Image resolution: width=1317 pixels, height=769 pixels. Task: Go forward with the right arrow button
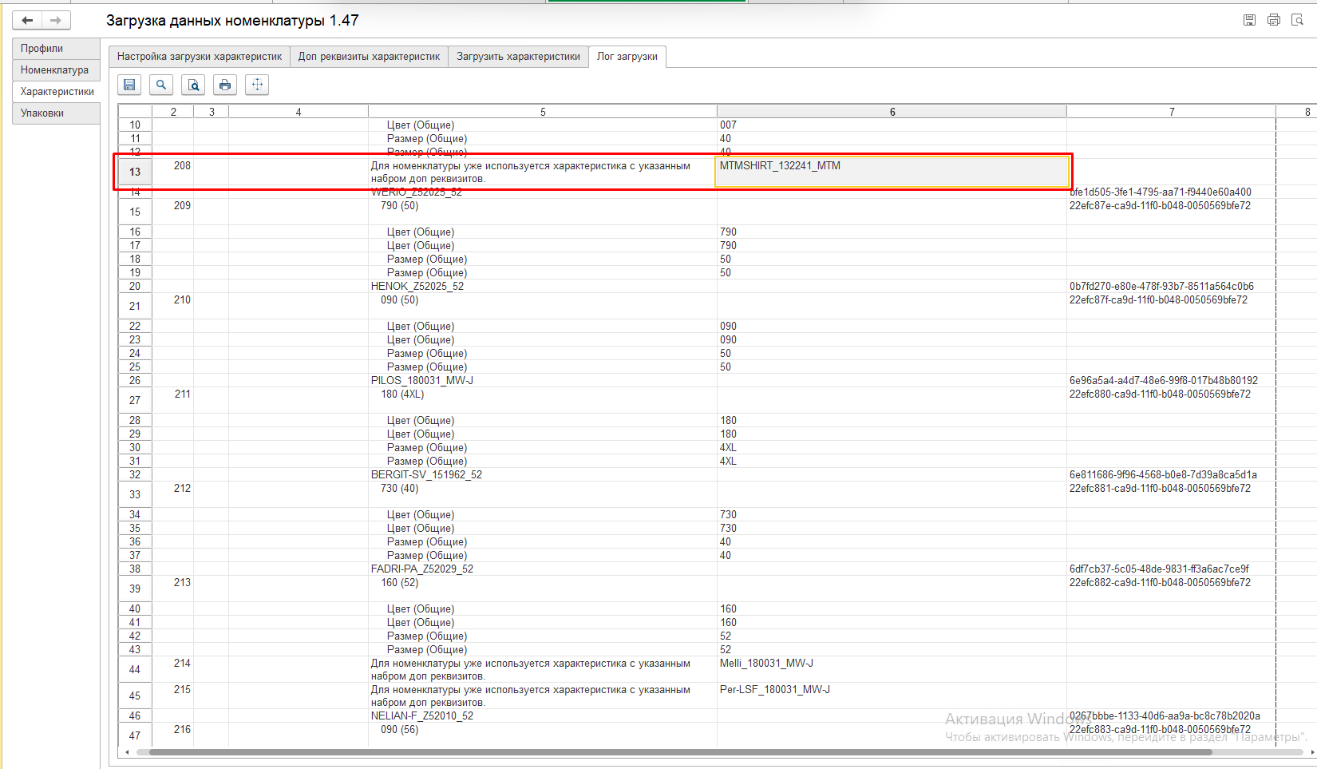point(56,20)
